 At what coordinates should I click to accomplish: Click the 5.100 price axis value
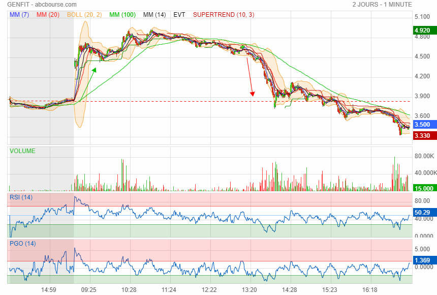point(422,17)
